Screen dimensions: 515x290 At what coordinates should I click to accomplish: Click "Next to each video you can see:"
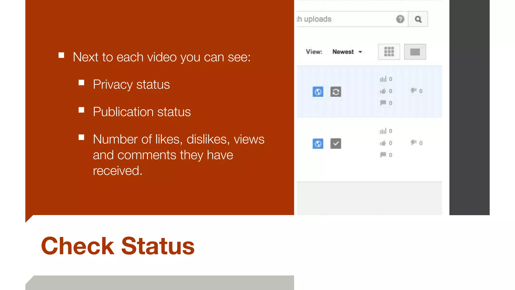(162, 57)
